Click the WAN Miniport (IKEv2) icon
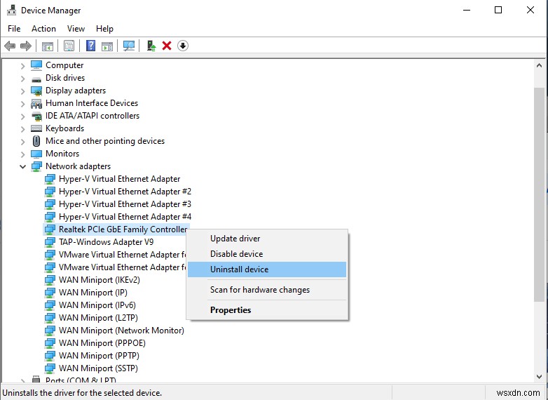This screenshot has width=548, height=400. [50, 280]
